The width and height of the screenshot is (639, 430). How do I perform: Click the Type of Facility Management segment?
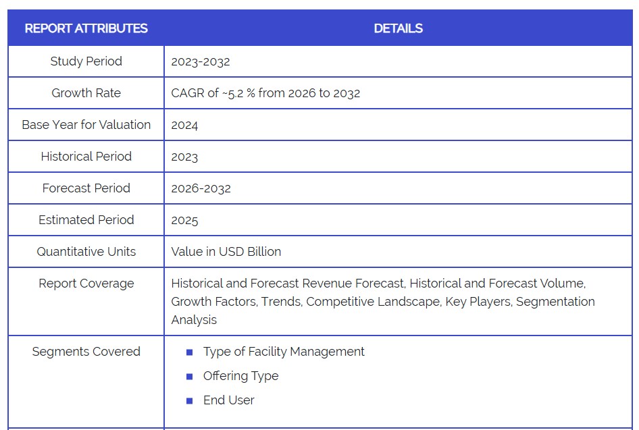click(x=284, y=352)
